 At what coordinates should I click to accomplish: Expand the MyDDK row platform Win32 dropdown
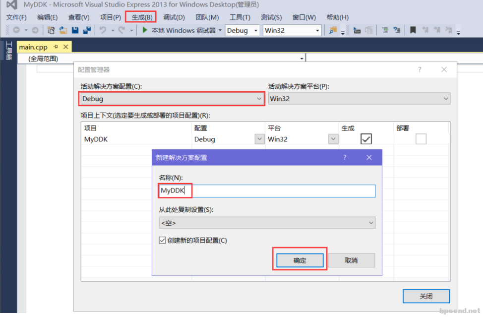(333, 139)
